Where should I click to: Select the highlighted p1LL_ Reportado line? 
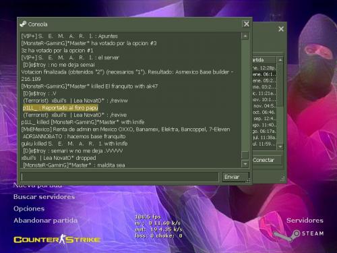(x=61, y=108)
